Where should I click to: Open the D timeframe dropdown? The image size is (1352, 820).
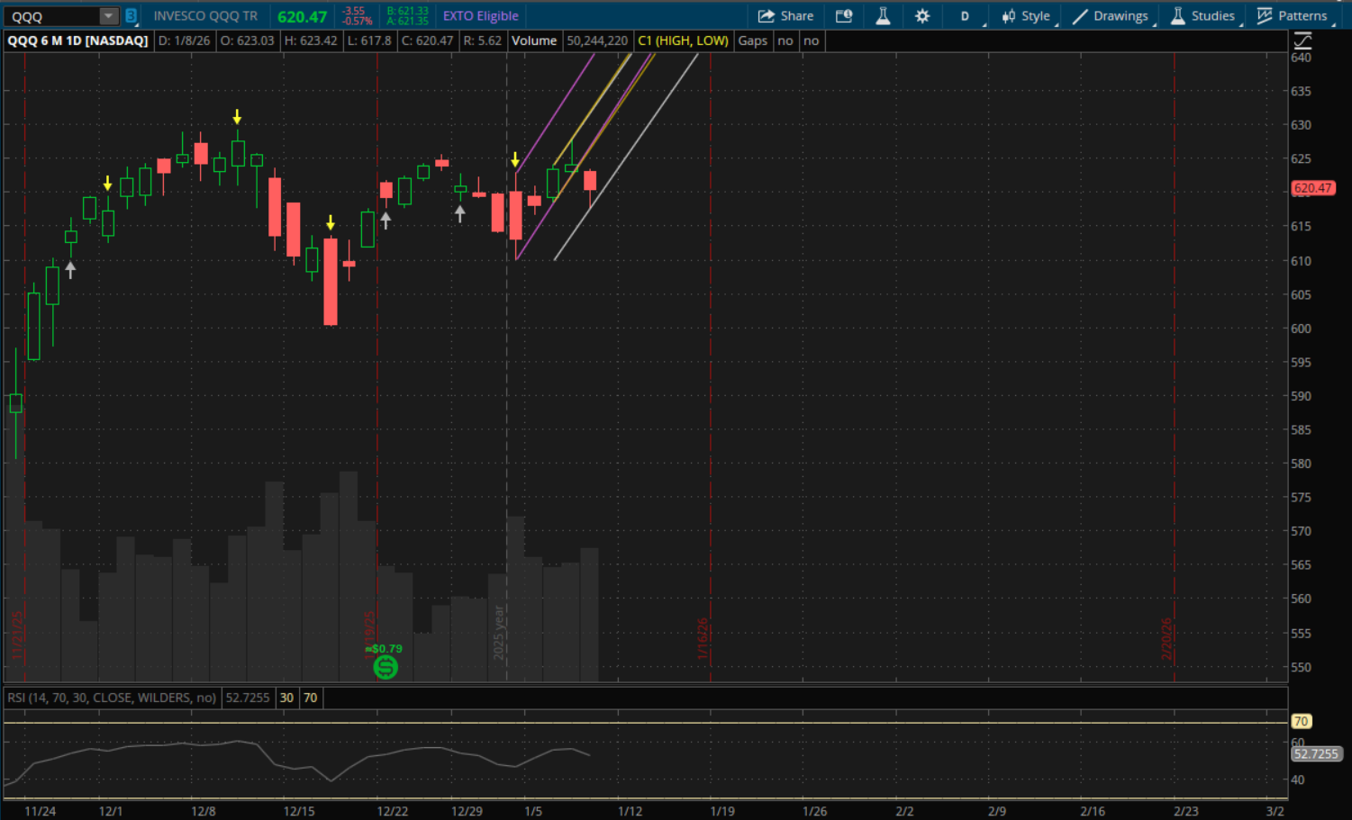(x=965, y=16)
